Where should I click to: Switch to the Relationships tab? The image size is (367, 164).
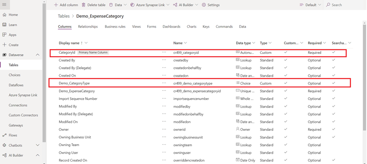coord(88,27)
